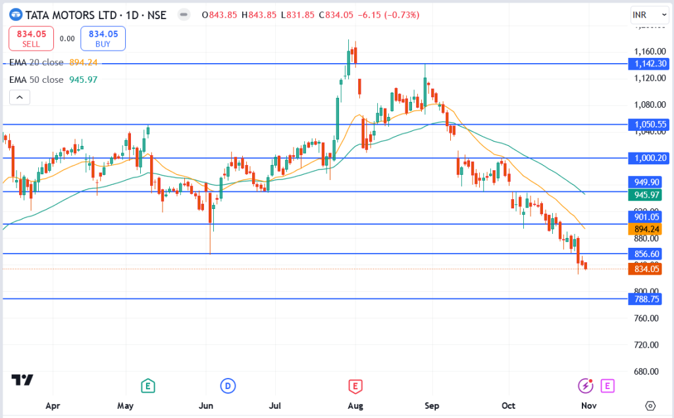The image size is (674, 418).
Task: Click the C834.05 close value in header
Action: 336,15
